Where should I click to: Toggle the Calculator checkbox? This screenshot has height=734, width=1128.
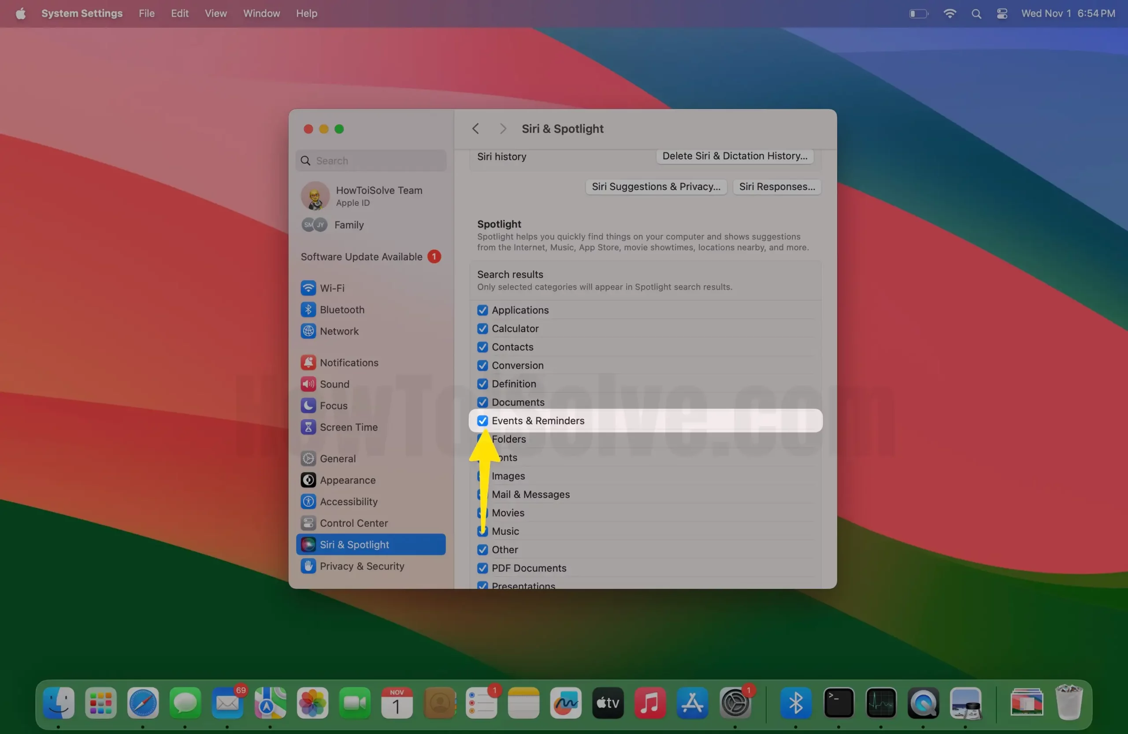[482, 328]
